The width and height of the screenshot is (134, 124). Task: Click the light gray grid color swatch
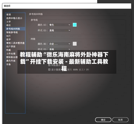point(75,44)
